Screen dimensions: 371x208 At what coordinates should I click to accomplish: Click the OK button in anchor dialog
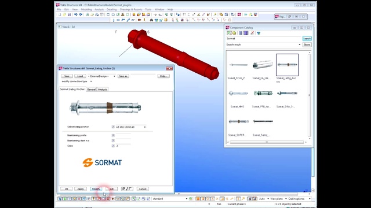click(x=67, y=189)
